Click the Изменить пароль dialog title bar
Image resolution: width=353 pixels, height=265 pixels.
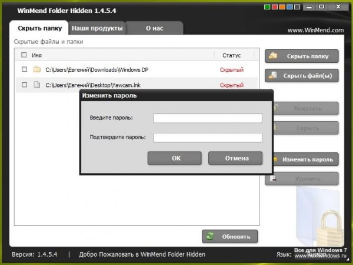pyautogui.click(x=176, y=96)
